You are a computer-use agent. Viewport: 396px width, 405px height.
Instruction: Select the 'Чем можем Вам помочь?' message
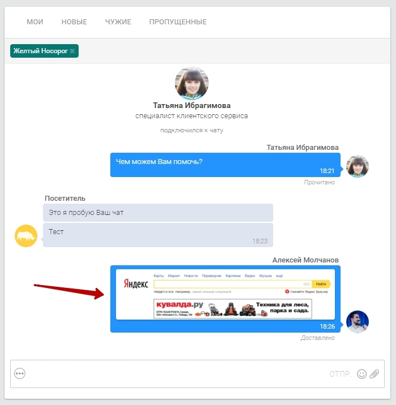click(x=225, y=165)
